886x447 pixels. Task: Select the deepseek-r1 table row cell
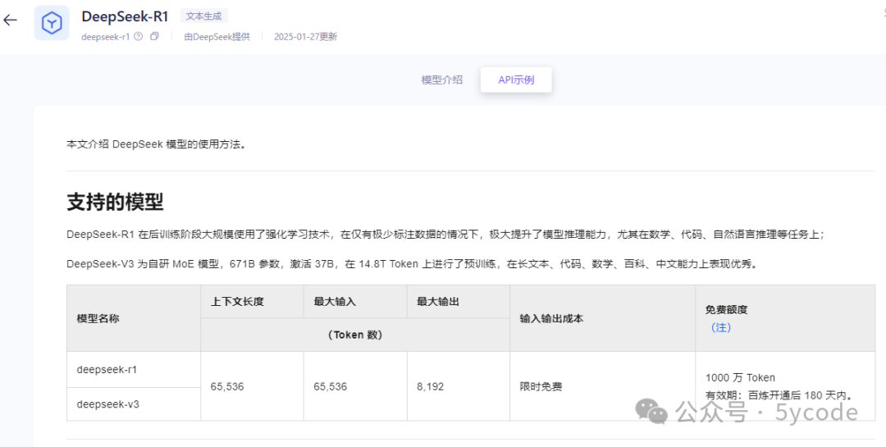coord(107,369)
